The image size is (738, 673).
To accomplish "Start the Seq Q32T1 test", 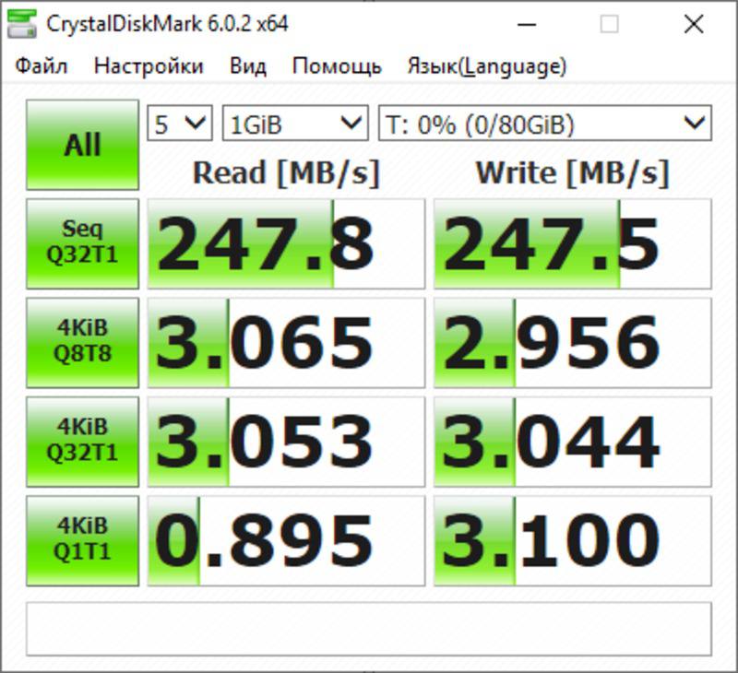I will (83, 243).
